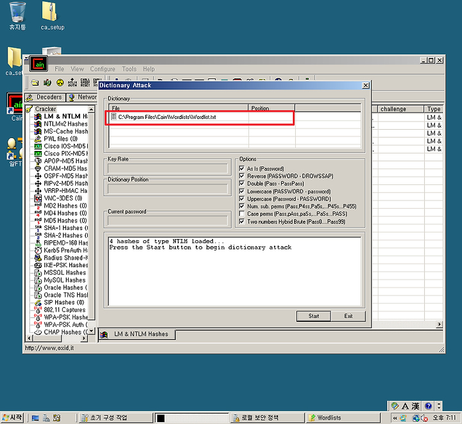The height and width of the screenshot is (424, 462).
Task: Toggle Num. sub. perms option
Action: click(242, 206)
